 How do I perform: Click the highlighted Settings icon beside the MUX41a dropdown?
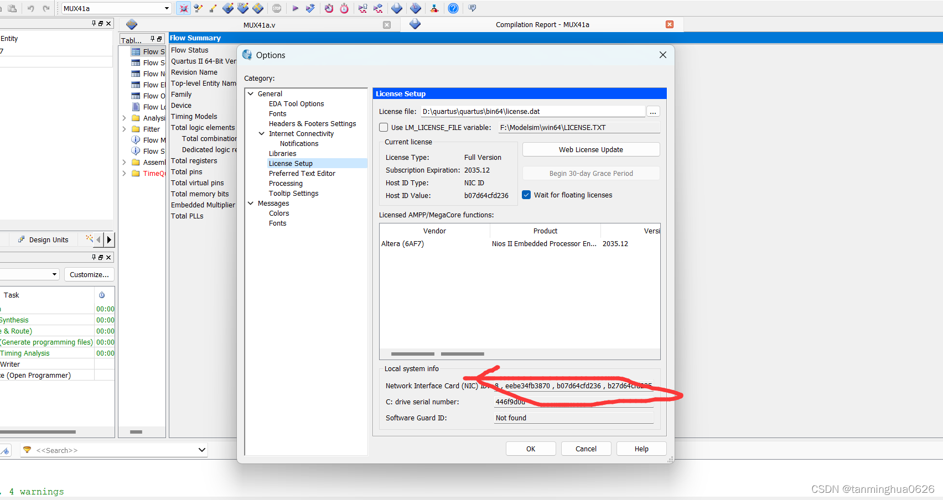[183, 8]
